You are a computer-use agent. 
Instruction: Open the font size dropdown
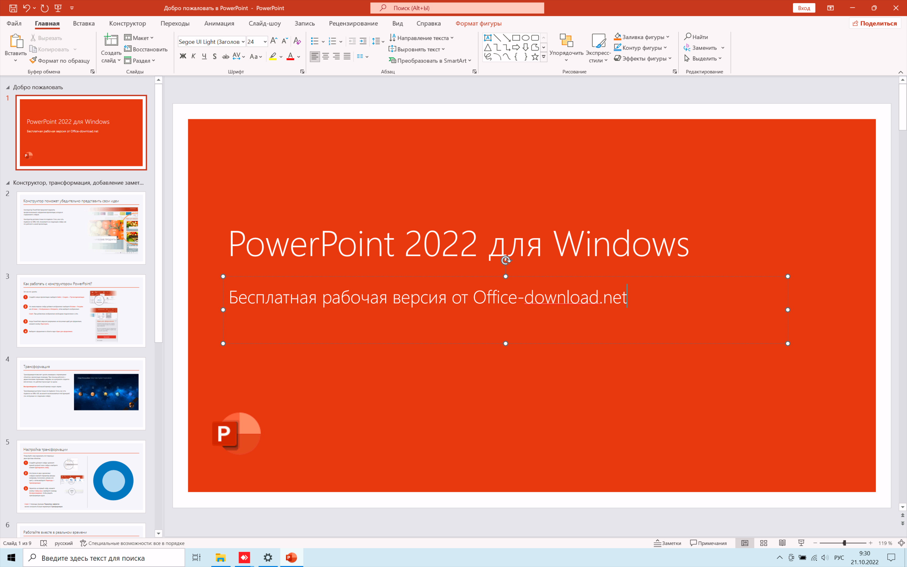[x=265, y=42]
